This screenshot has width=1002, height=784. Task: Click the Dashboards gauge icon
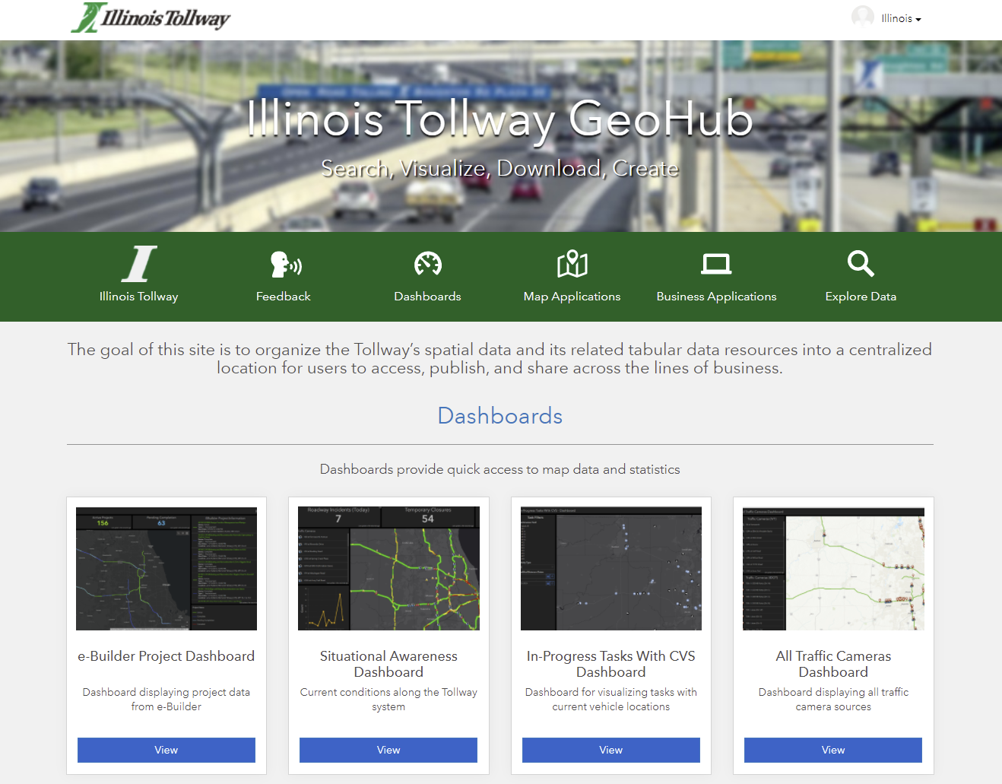(x=428, y=264)
